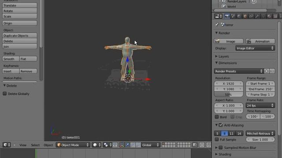Click the Rotate button
The image size is (282, 158).
(19, 11)
